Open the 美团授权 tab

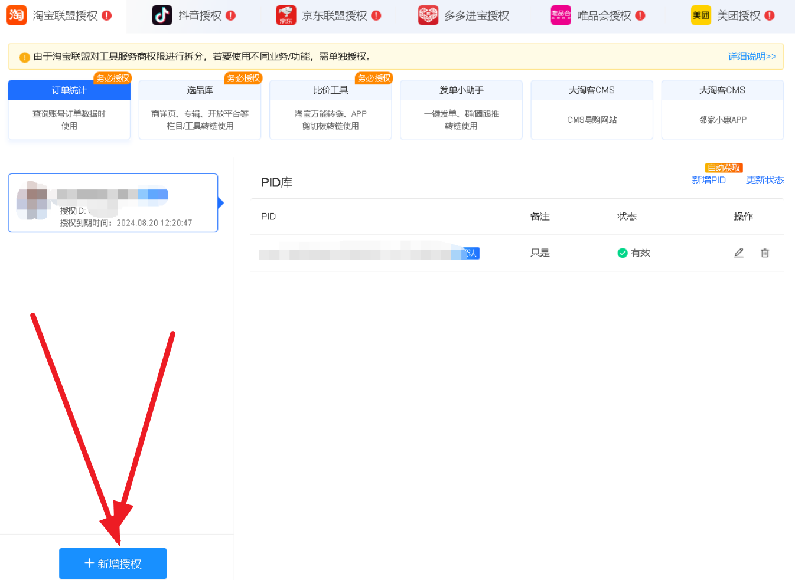(x=738, y=16)
